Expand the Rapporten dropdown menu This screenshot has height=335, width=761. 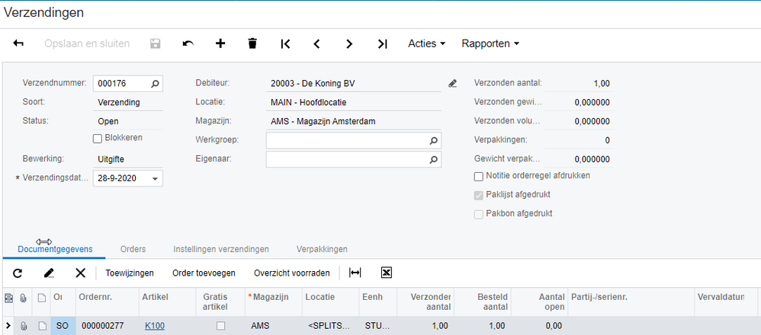[490, 43]
